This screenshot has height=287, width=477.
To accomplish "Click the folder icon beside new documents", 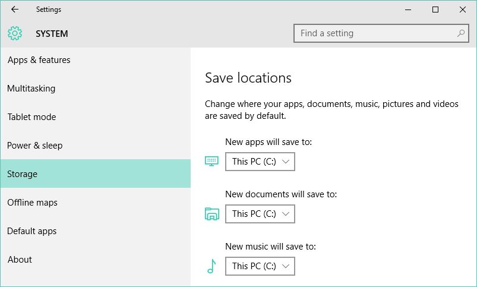I will click(211, 214).
